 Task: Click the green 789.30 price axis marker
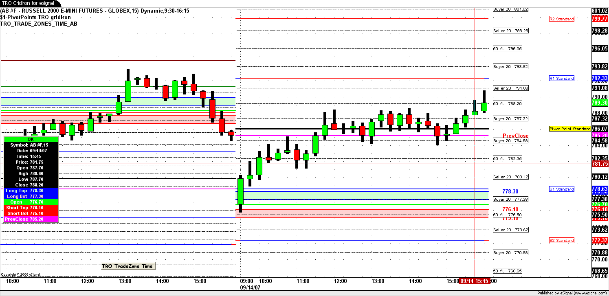(600, 103)
